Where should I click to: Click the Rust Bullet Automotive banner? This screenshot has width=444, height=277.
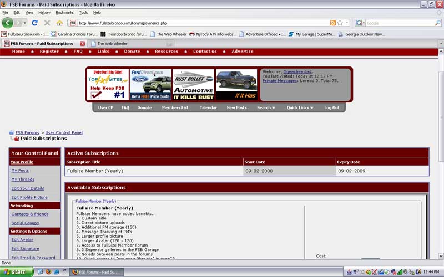tap(193, 84)
